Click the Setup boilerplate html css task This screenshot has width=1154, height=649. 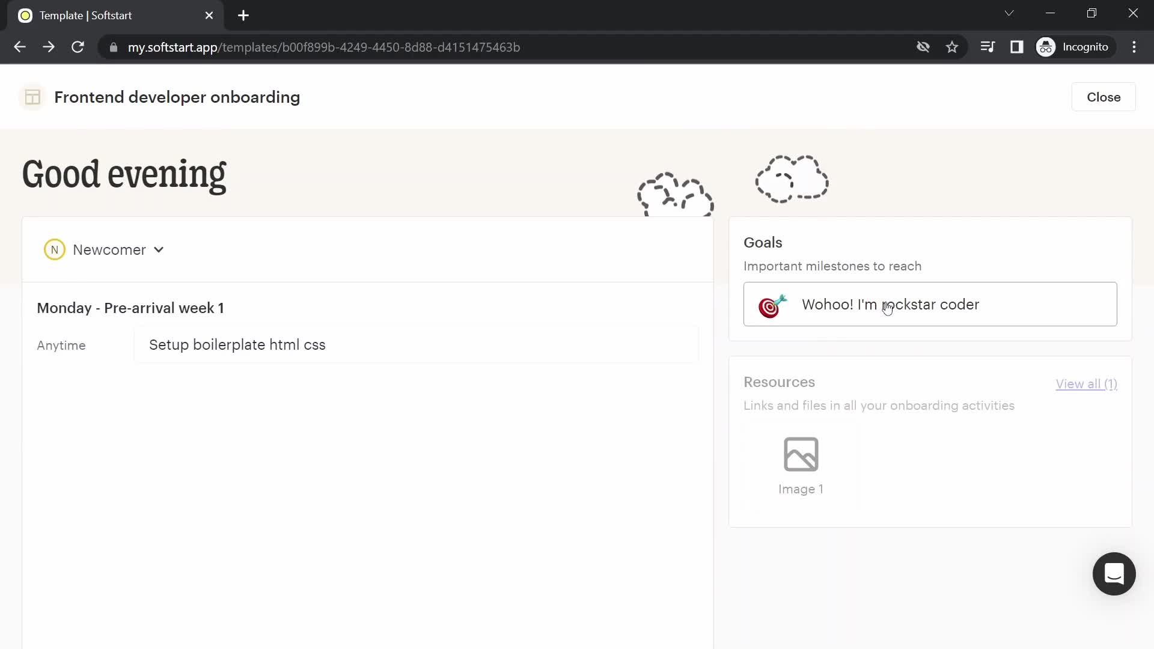click(x=237, y=345)
